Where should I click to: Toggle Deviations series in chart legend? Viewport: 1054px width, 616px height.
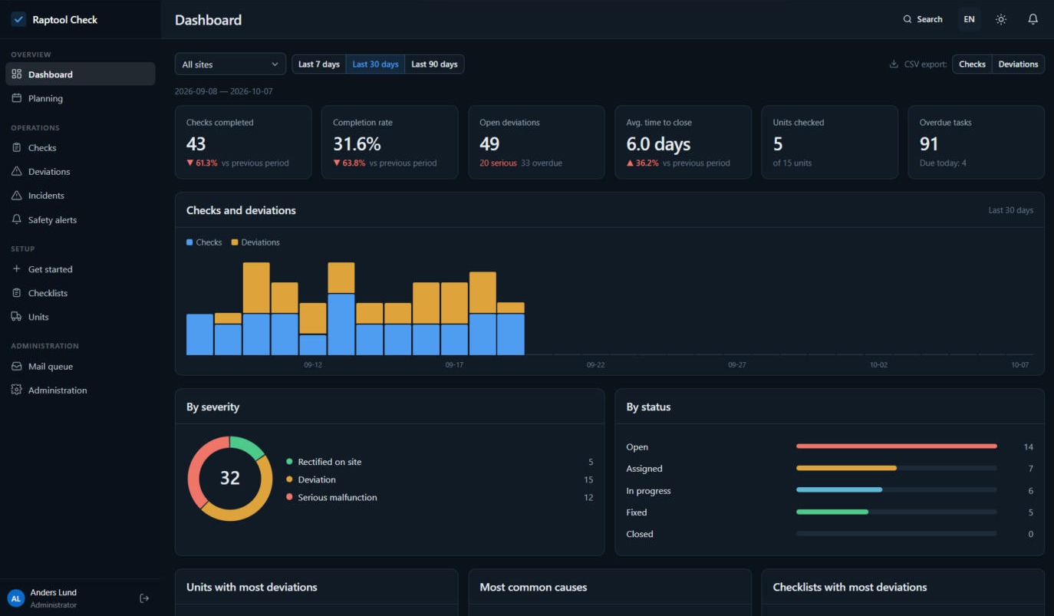click(x=255, y=242)
